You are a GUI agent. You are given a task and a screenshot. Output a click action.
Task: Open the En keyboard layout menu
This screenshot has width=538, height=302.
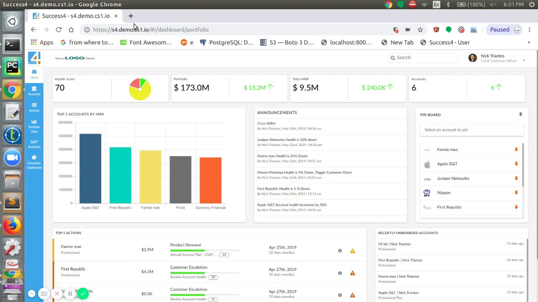click(x=436, y=5)
